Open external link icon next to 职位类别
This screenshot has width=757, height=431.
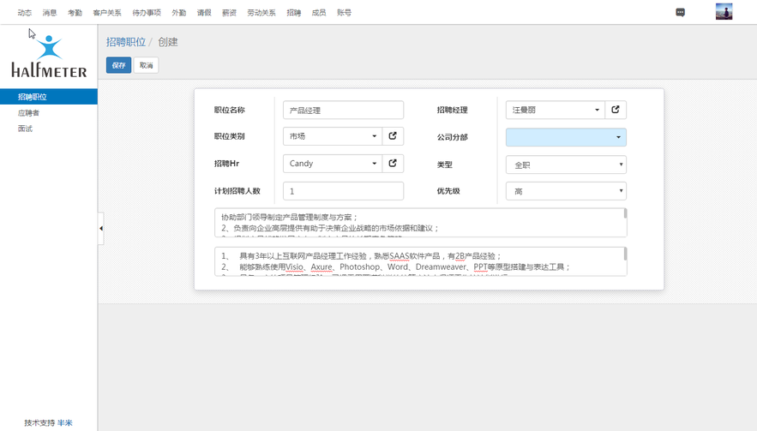pos(393,136)
